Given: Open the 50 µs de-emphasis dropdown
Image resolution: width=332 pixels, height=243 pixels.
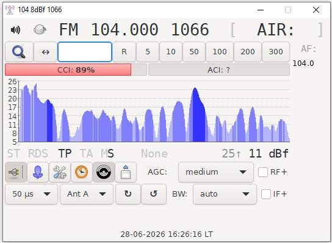Looking at the screenshot, I should click(31, 194).
